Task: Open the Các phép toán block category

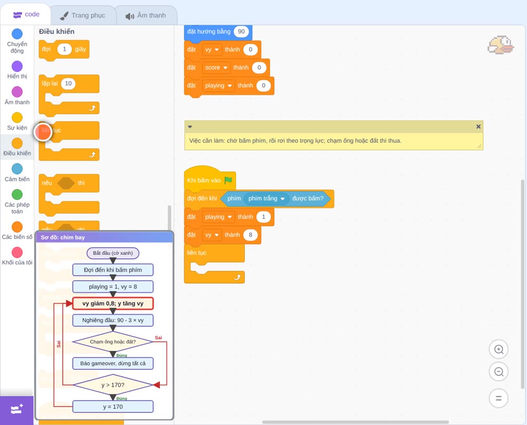Action: 17,201
